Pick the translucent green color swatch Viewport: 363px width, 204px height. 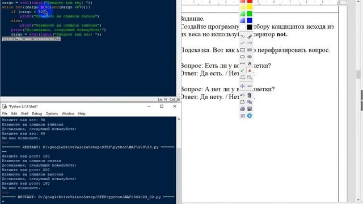242,14
